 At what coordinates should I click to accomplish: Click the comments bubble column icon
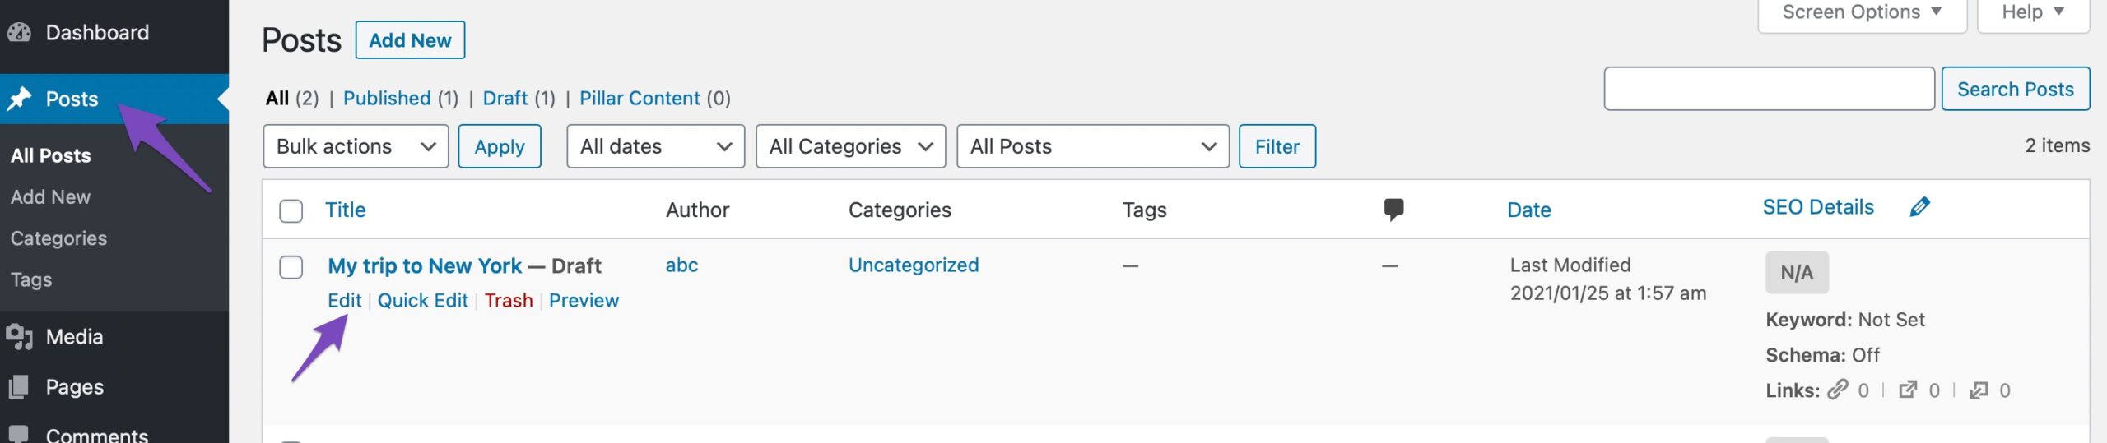(x=1393, y=210)
